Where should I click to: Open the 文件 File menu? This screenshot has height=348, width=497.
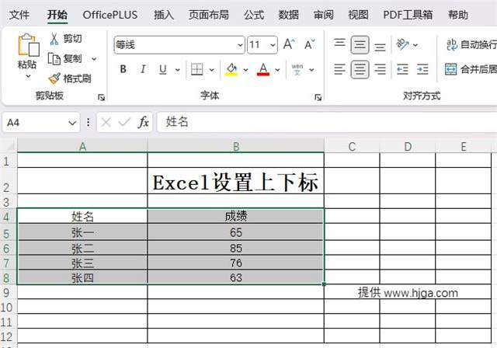tap(19, 15)
